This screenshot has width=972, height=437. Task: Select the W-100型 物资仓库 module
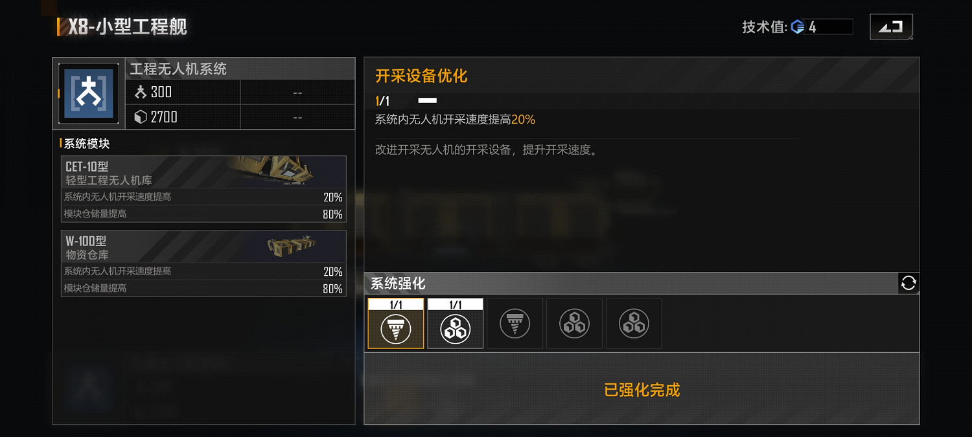pos(203,263)
